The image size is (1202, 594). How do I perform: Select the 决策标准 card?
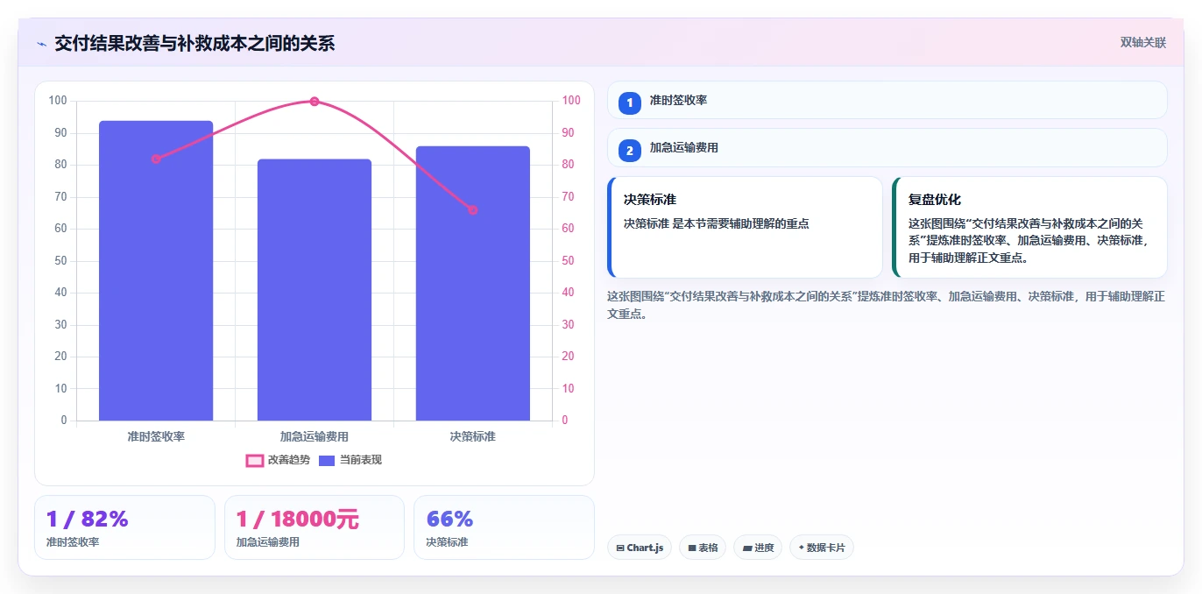tap(745, 227)
